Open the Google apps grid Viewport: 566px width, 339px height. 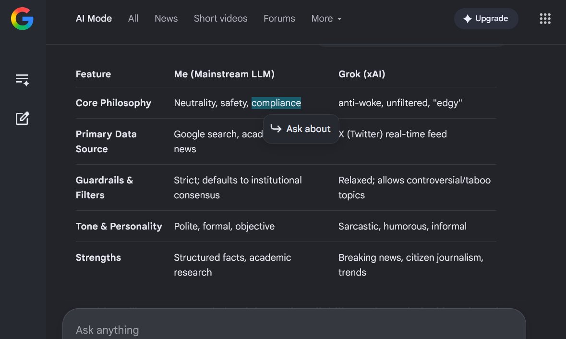(x=545, y=18)
